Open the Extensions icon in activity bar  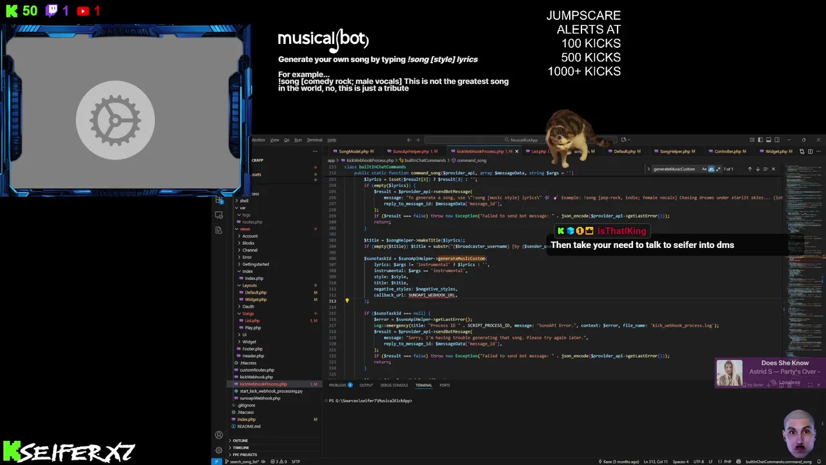click(x=219, y=201)
